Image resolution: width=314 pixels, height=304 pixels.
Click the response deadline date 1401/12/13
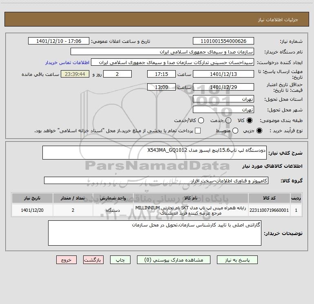pos(223,74)
